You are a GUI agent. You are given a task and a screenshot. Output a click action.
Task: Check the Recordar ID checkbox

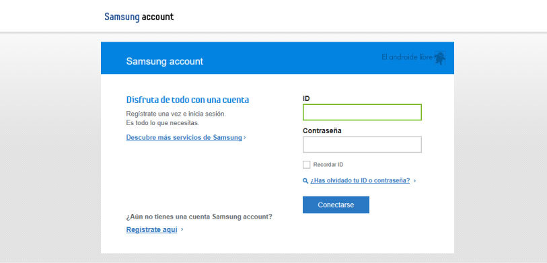coord(306,165)
